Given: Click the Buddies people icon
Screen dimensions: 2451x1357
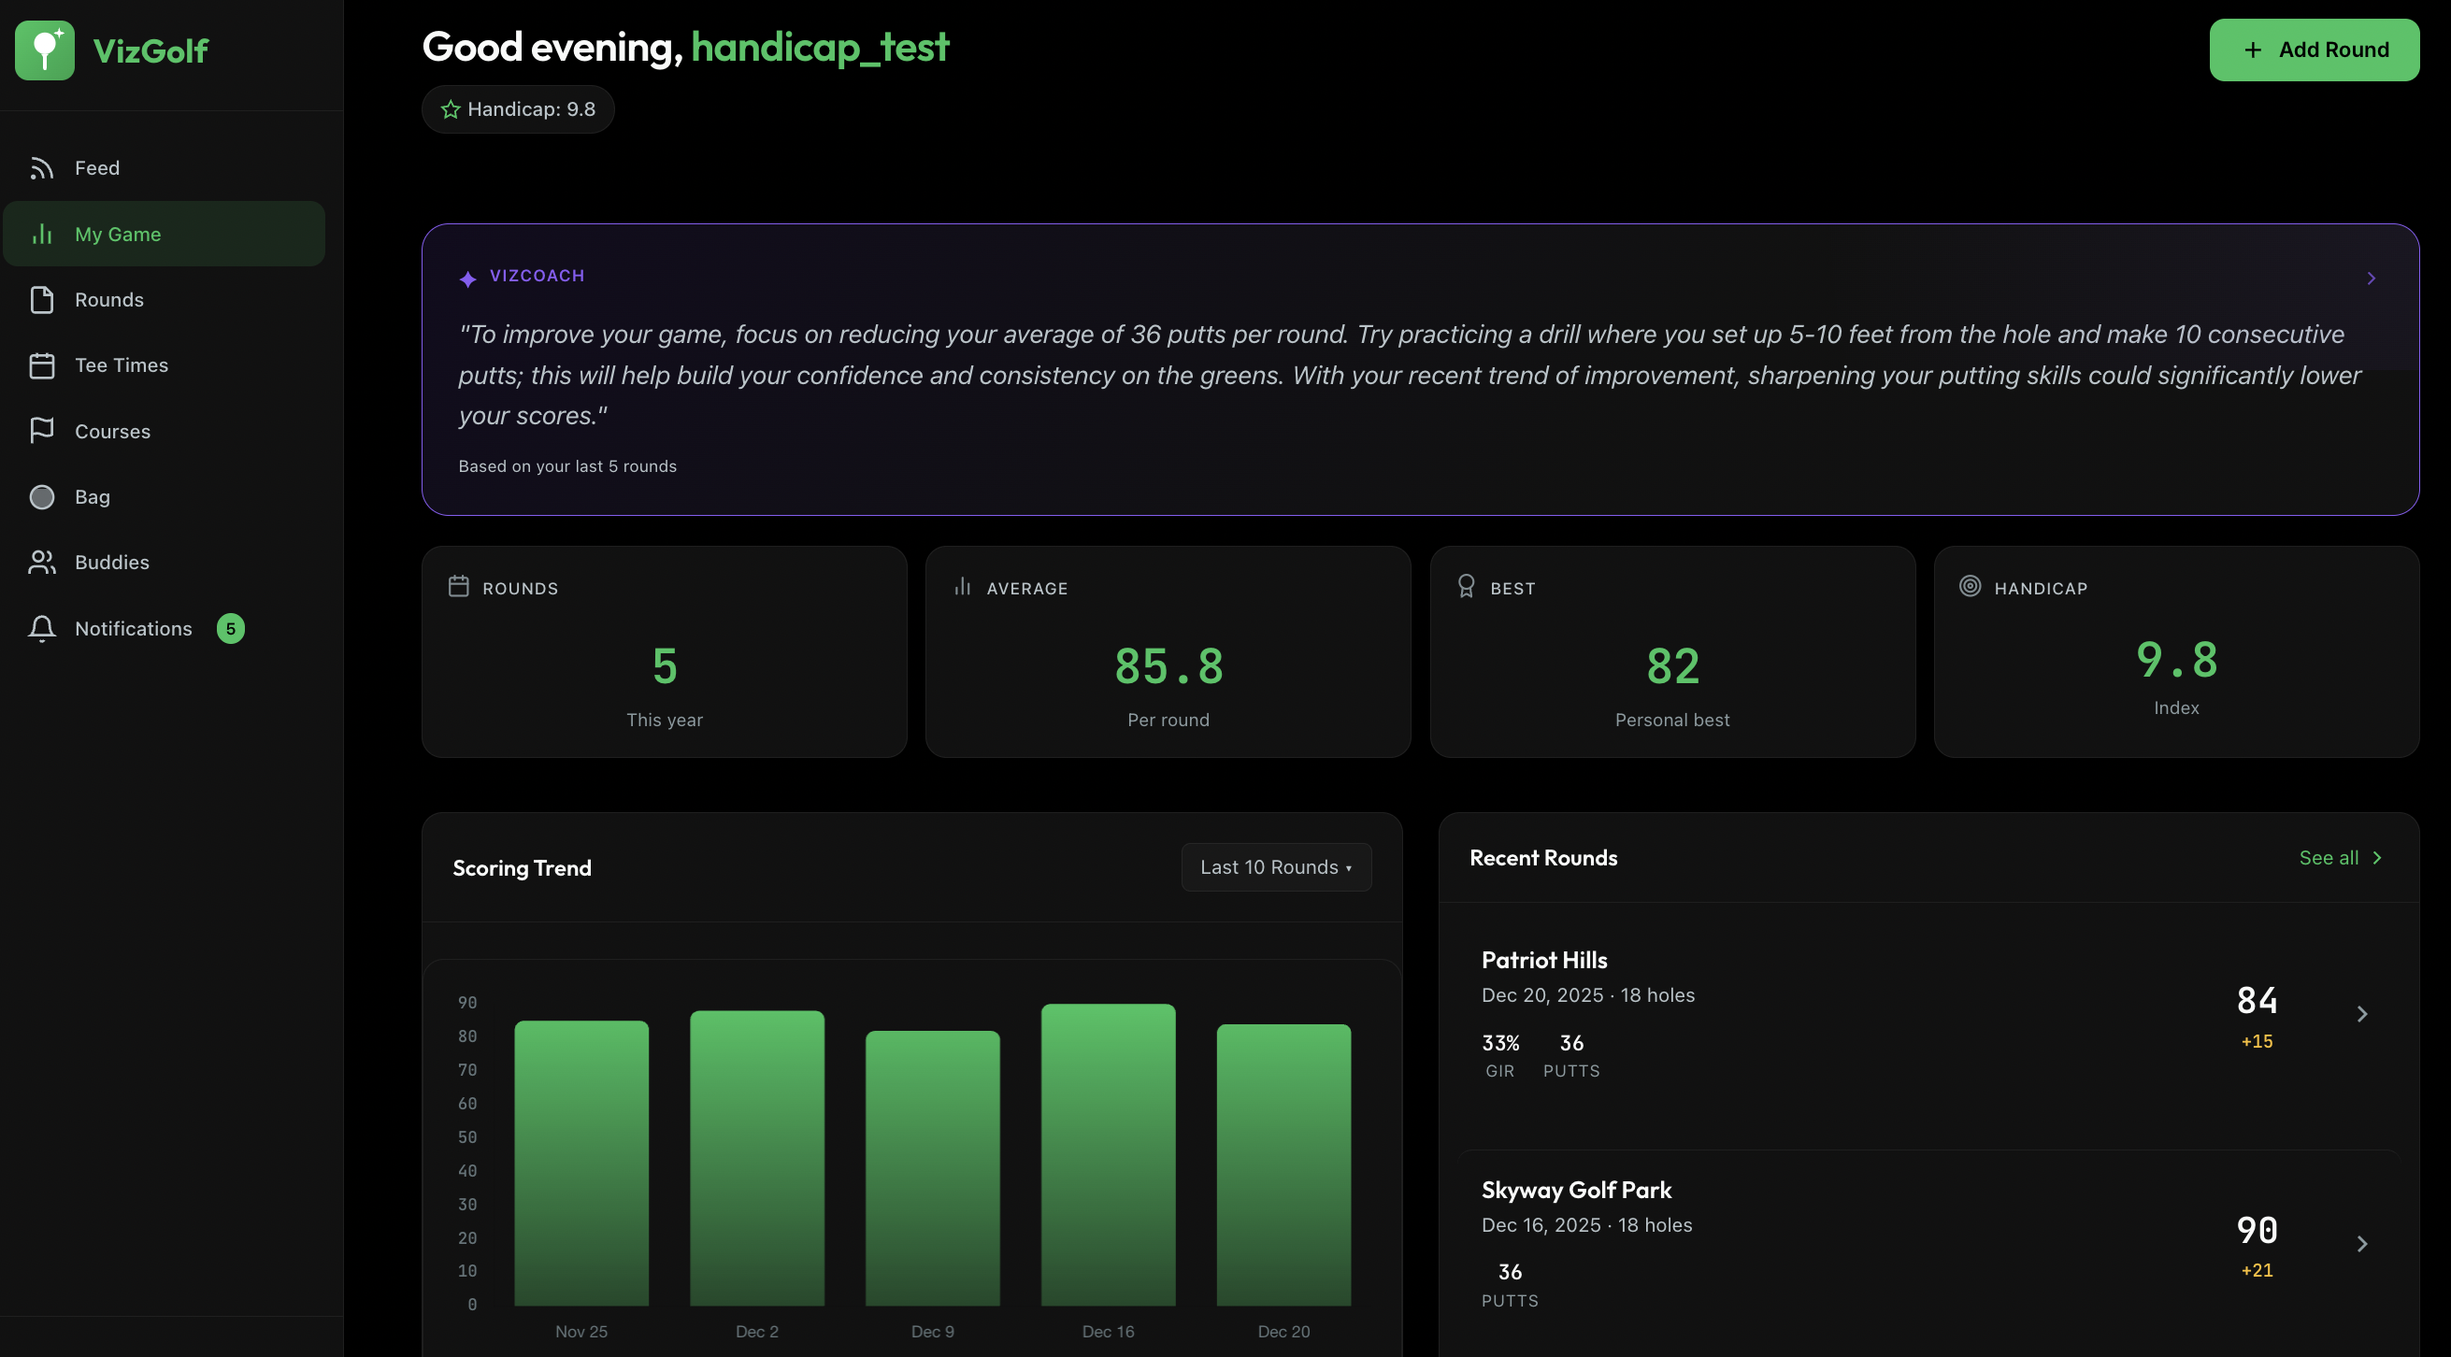Looking at the screenshot, I should pyautogui.click(x=42, y=562).
